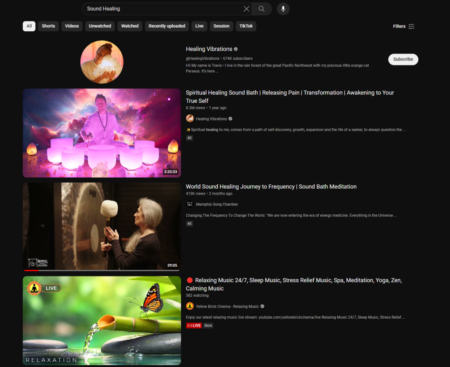Open the World Sound Healing Journey video title
The height and width of the screenshot is (367, 450).
tap(271, 187)
